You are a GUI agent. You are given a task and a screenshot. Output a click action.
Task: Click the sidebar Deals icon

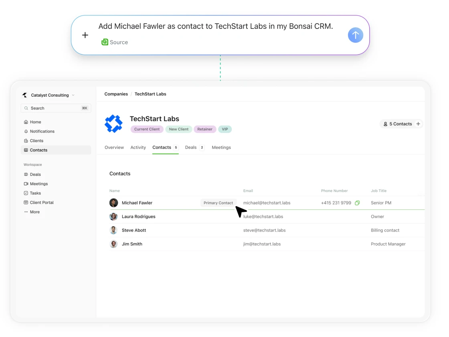click(26, 174)
